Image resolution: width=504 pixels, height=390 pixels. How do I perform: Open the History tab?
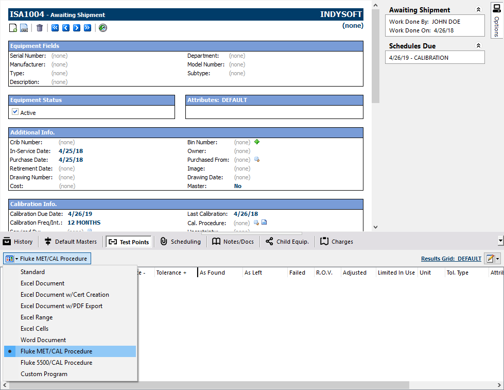[19, 241]
